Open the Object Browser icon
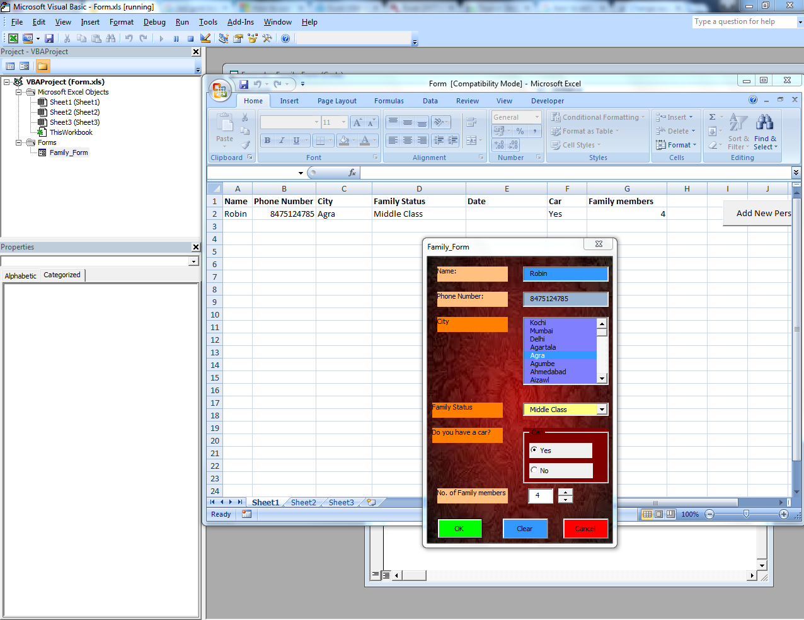The width and height of the screenshot is (804, 620). (253, 38)
